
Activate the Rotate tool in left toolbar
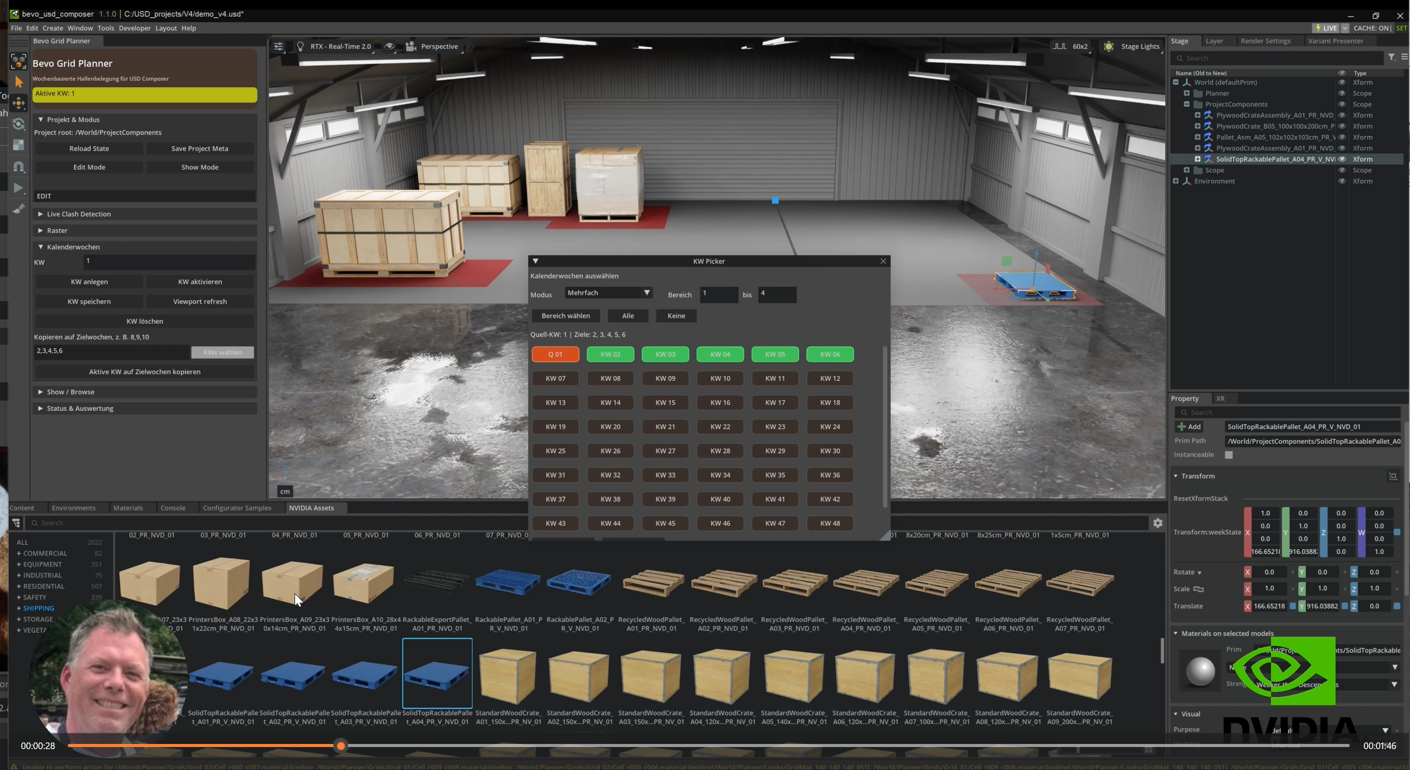18,124
